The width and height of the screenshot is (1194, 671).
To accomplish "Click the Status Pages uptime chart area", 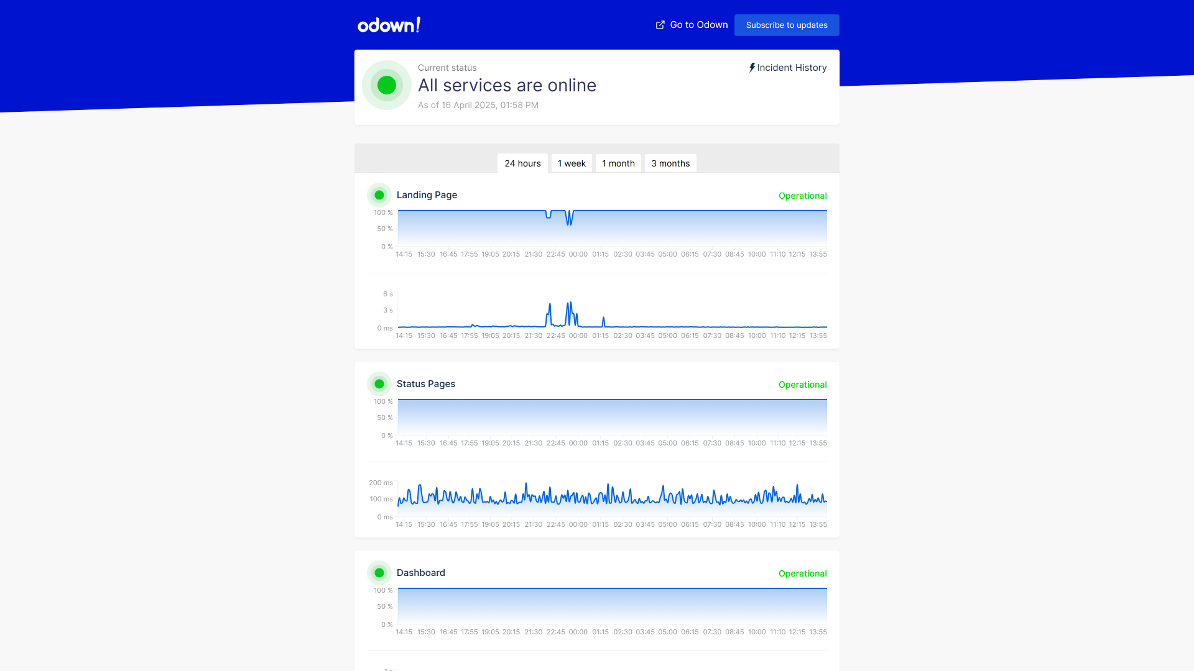I will (x=613, y=417).
